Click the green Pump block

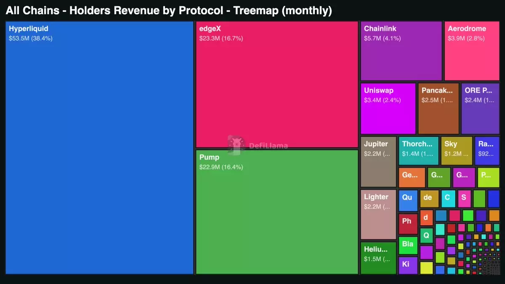(277, 212)
